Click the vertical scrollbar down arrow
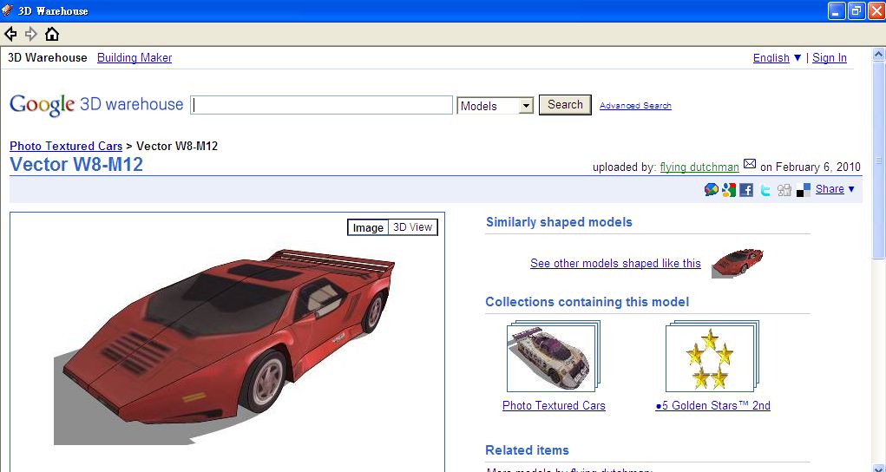886x472 pixels. tap(878, 467)
